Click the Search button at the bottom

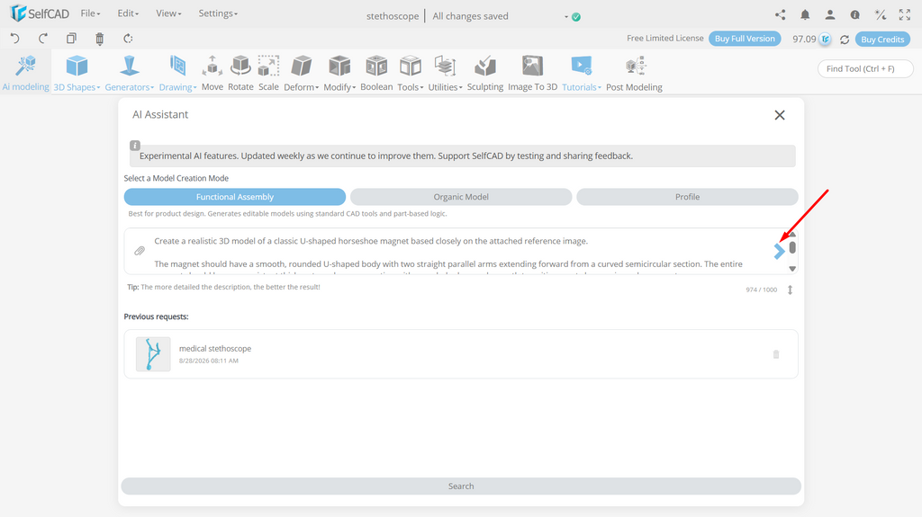[461, 486]
